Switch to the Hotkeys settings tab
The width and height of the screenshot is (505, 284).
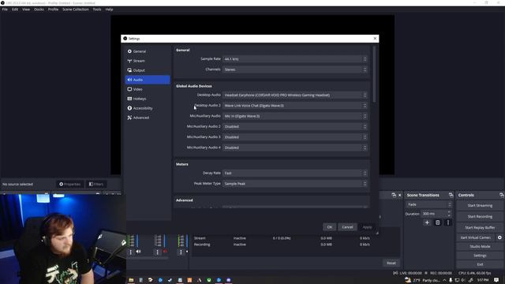point(148,99)
